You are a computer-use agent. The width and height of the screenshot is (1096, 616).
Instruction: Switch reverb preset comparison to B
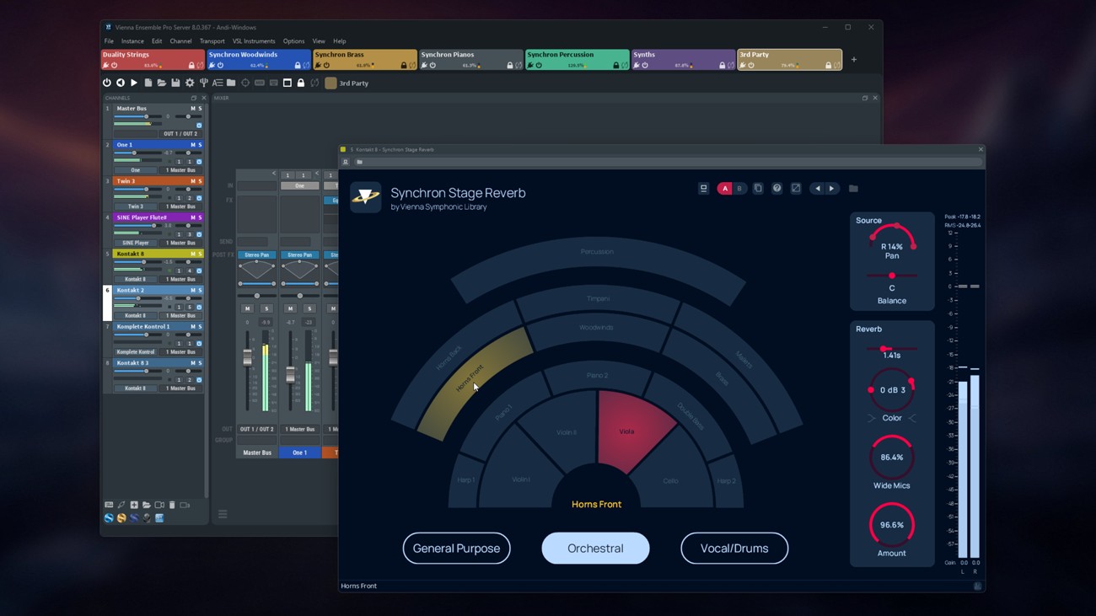[x=739, y=188]
